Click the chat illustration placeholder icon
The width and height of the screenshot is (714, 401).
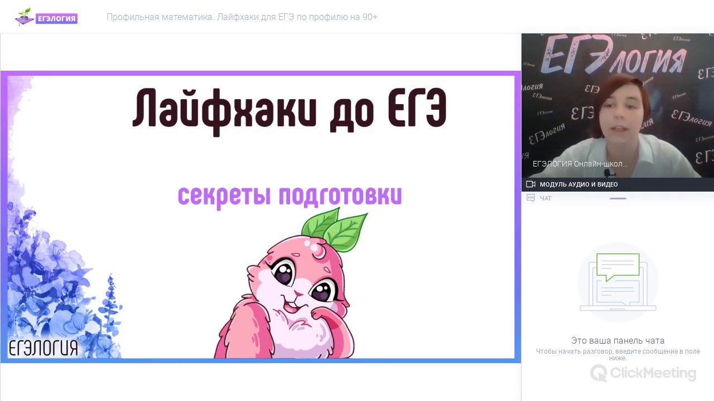618,282
